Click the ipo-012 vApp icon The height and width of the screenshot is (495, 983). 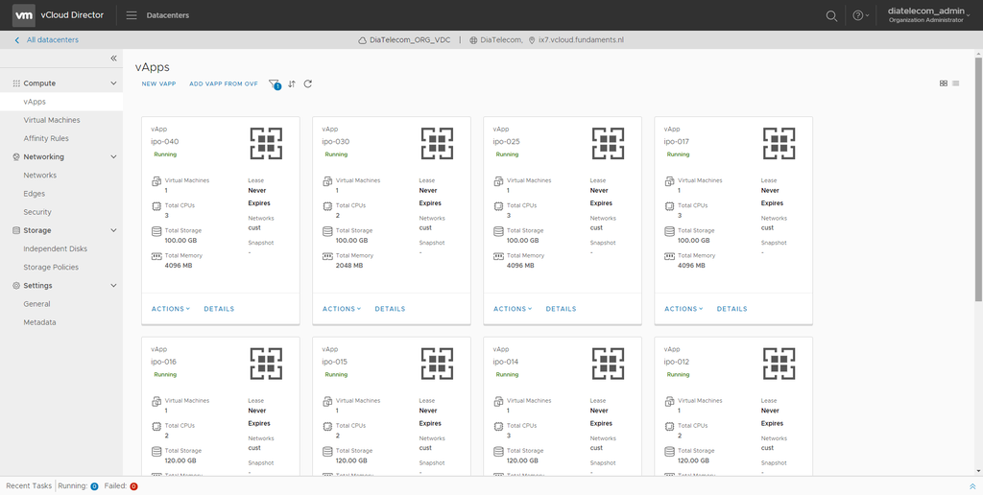(779, 364)
